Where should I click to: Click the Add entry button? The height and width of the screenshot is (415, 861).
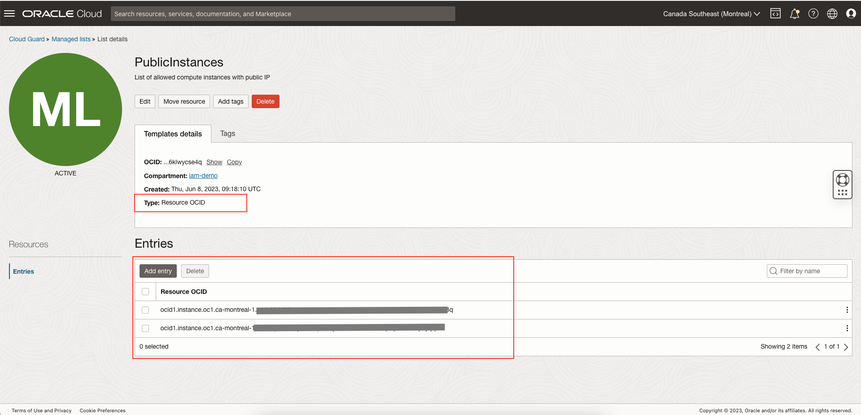tap(158, 271)
